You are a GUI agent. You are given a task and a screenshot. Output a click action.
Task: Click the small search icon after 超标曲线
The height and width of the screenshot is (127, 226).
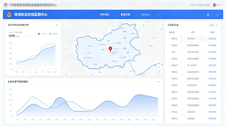[x=158, y=15]
